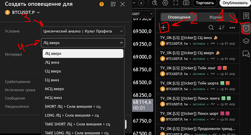Select ЛЦ вверх option in list

click(83, 53)
